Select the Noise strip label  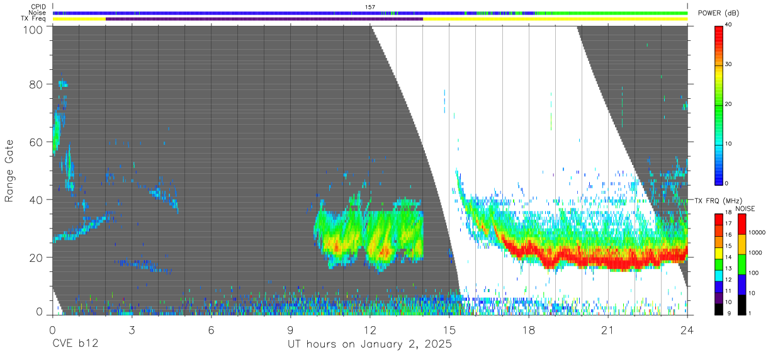click(37, 13)
